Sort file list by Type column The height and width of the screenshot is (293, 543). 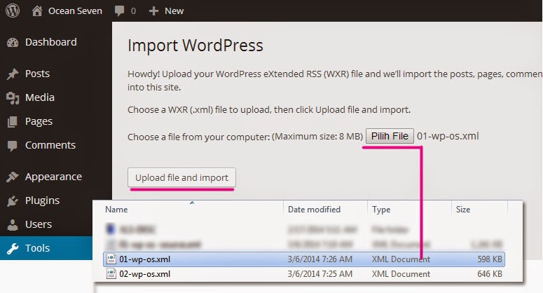381,210
